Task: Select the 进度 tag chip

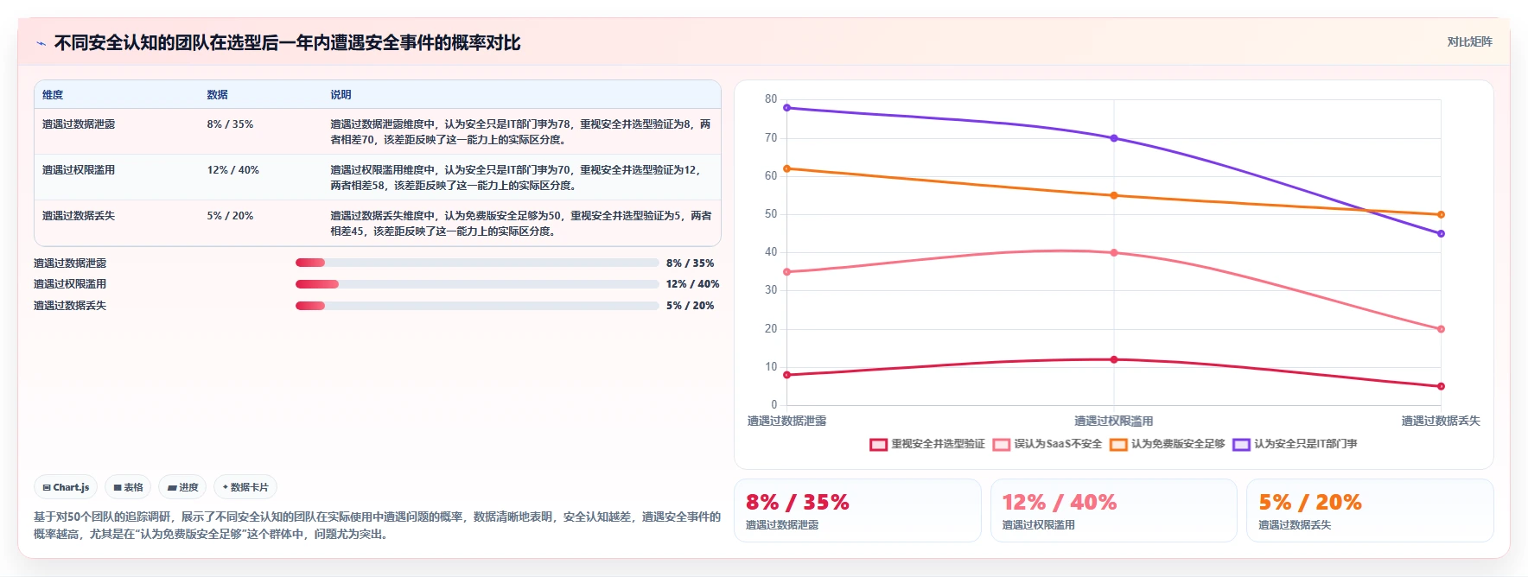Action: click(182, 487)
